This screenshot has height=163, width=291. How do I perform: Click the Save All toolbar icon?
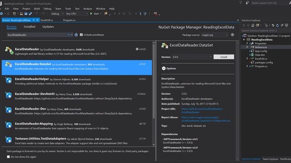pyautogui.click(x=30, y=14)
